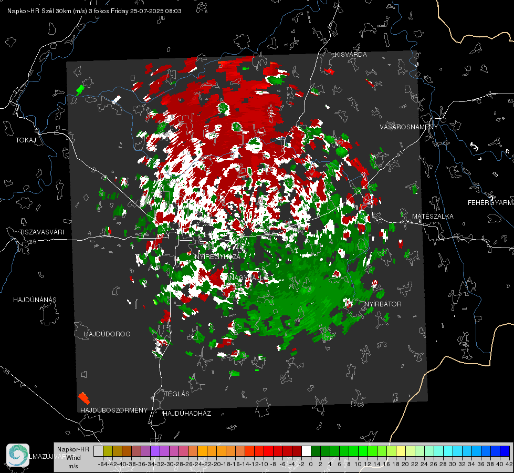The image size is (514, 473).
Task: Pick the gray first swatch left of -64
Action: point(98,451)
